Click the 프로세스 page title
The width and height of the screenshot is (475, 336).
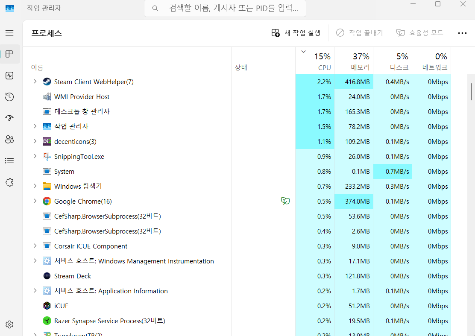tap(47, 33)
